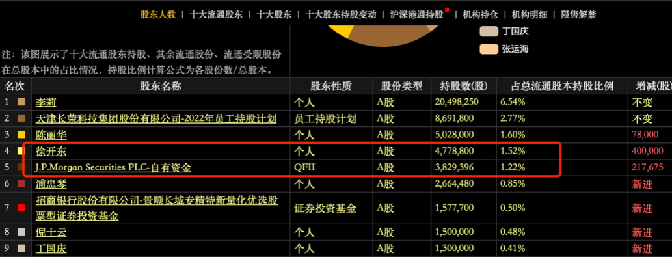This screenshot has width=672, height=257.
Task: Click color swatch beside 浦忠琴
Action: 21,184
